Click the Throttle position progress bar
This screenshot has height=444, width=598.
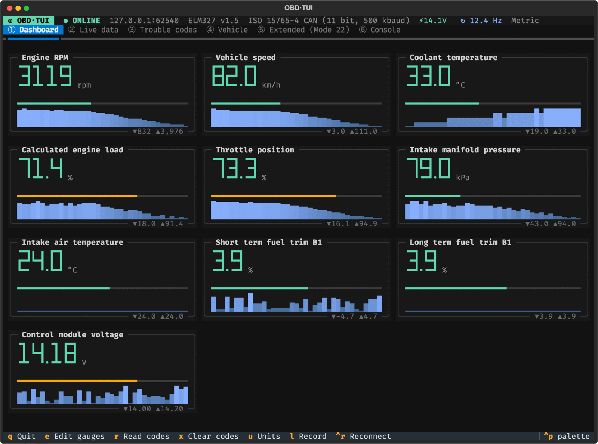coord(296,196)
